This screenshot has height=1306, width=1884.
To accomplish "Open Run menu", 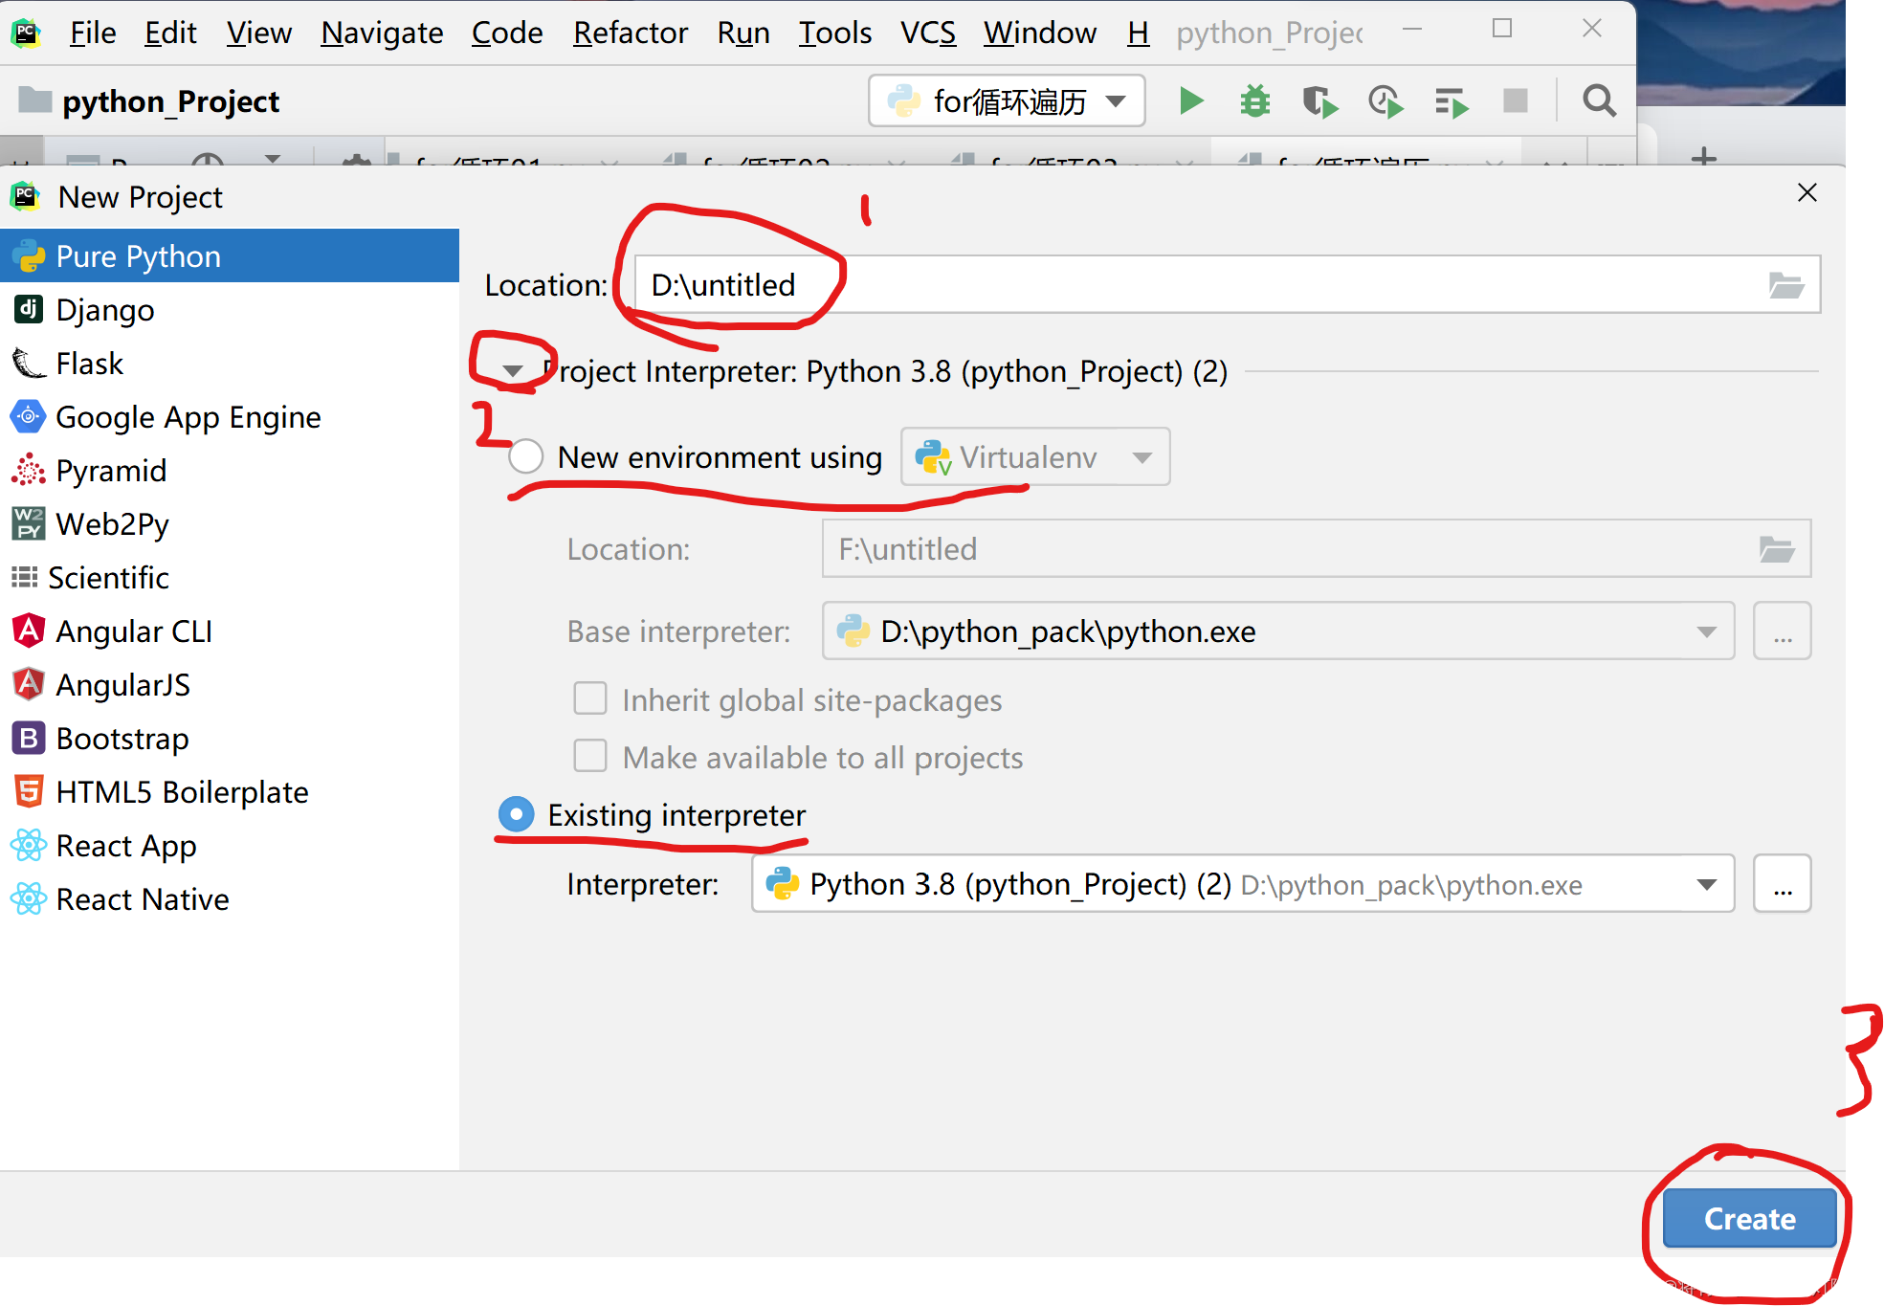I will coord(743,33).
